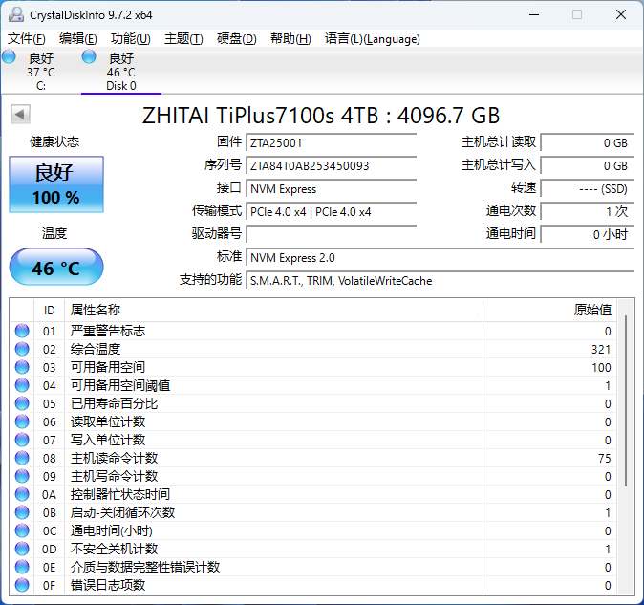Click status orb for row 06 读取单位计数
Viewport: 644px width, 605px height.
click(x=22, y=421)
